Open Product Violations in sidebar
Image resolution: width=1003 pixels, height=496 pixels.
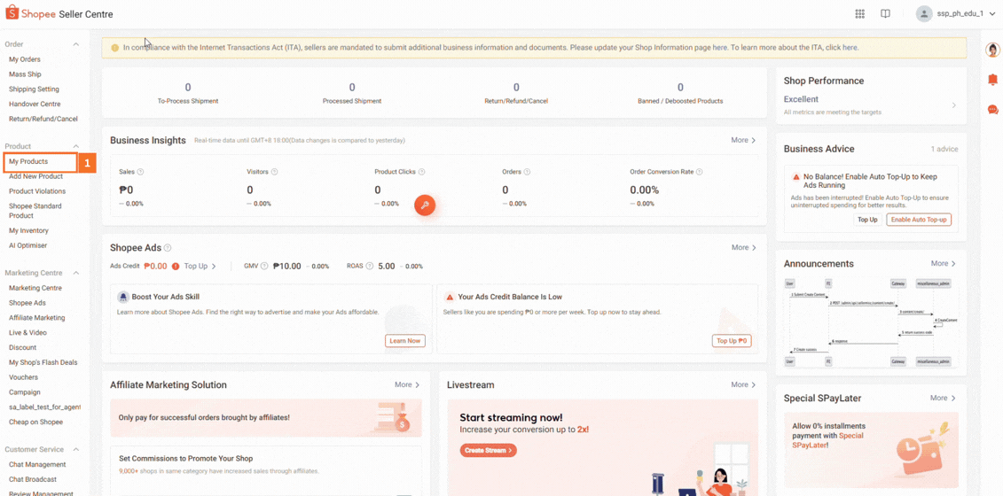click(x=37, y=191)
